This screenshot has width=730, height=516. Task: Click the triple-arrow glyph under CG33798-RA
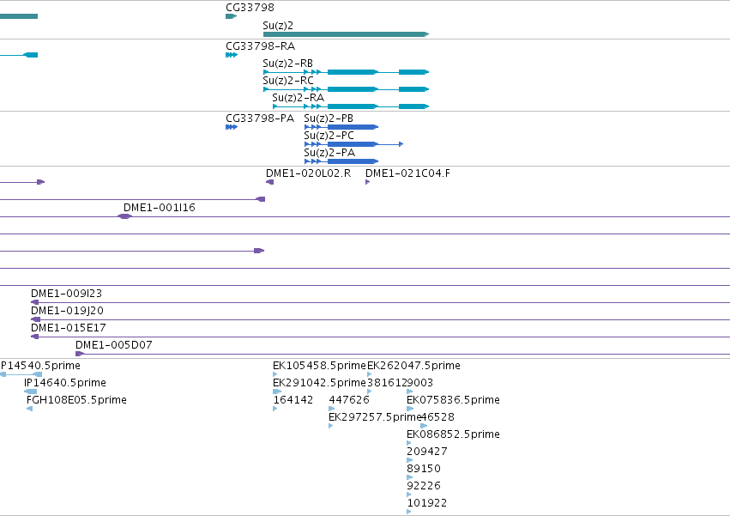coord(232,55)
